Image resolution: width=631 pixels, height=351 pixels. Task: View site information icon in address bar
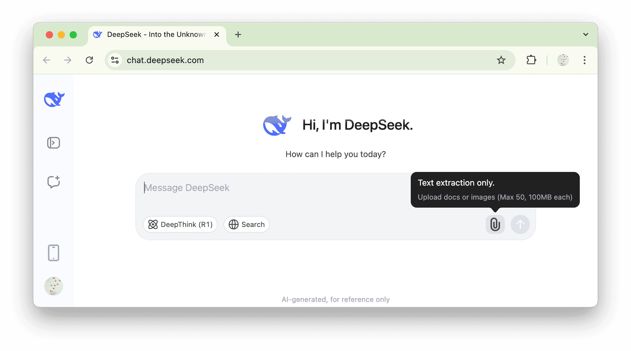[115, 60]
